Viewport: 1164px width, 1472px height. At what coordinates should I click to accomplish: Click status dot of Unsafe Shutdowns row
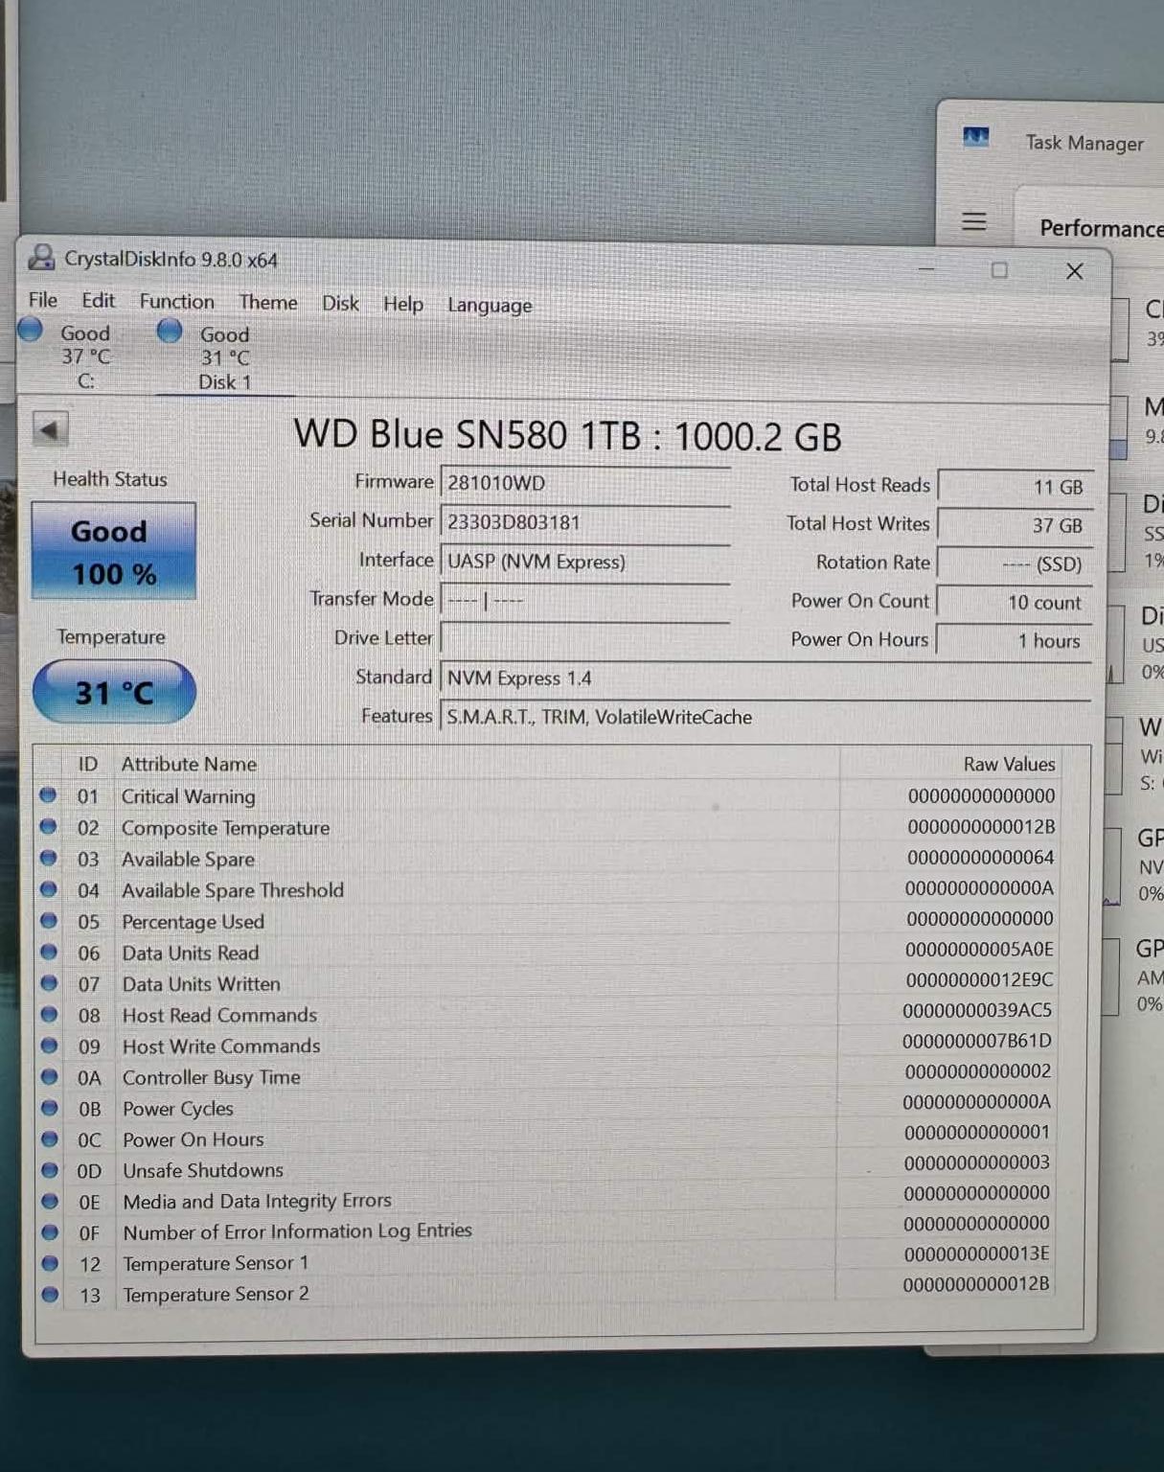click(50, 1170)
